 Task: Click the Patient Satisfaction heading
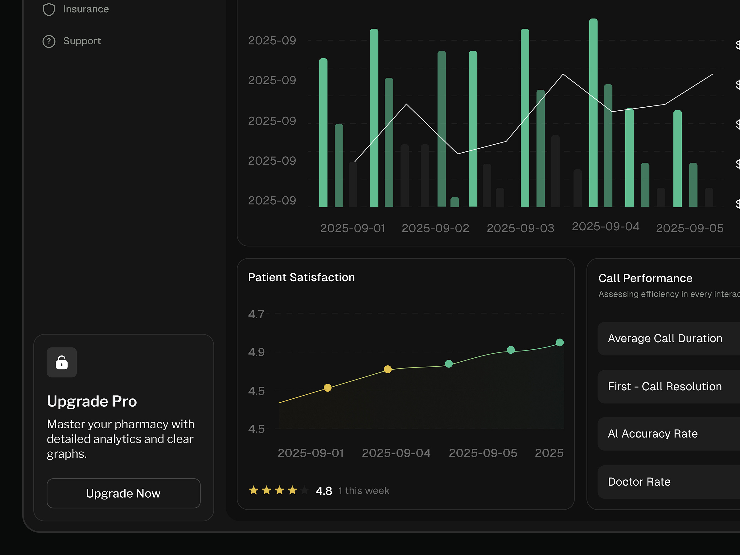click(301, 277)
